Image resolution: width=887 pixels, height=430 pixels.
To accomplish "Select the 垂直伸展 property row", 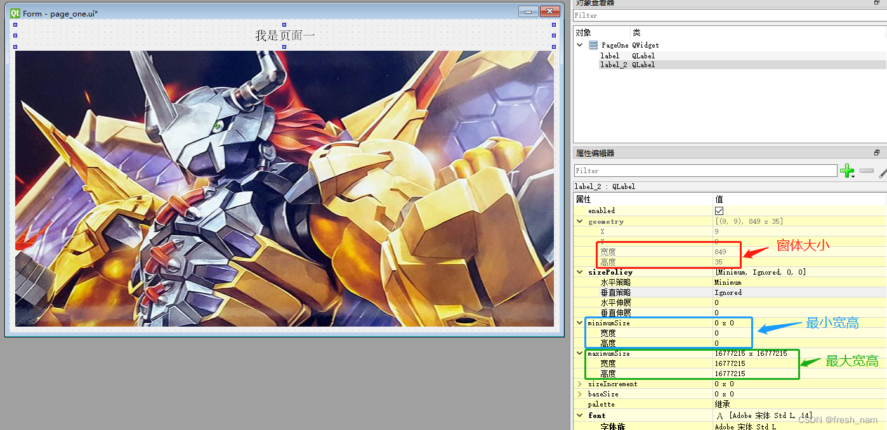I will point(730,313).
